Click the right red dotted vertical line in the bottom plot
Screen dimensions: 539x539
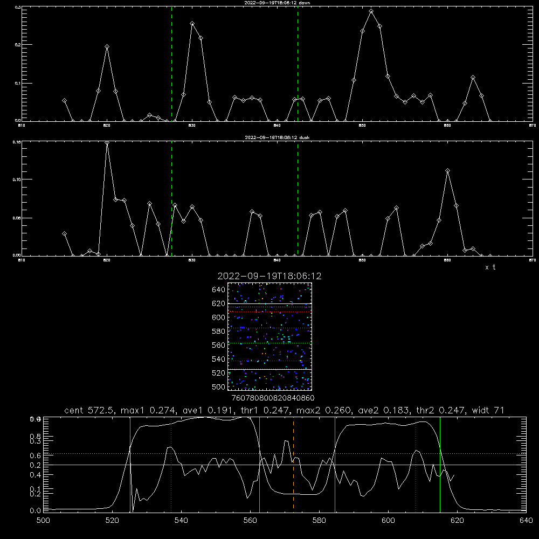tap(416, 464)
